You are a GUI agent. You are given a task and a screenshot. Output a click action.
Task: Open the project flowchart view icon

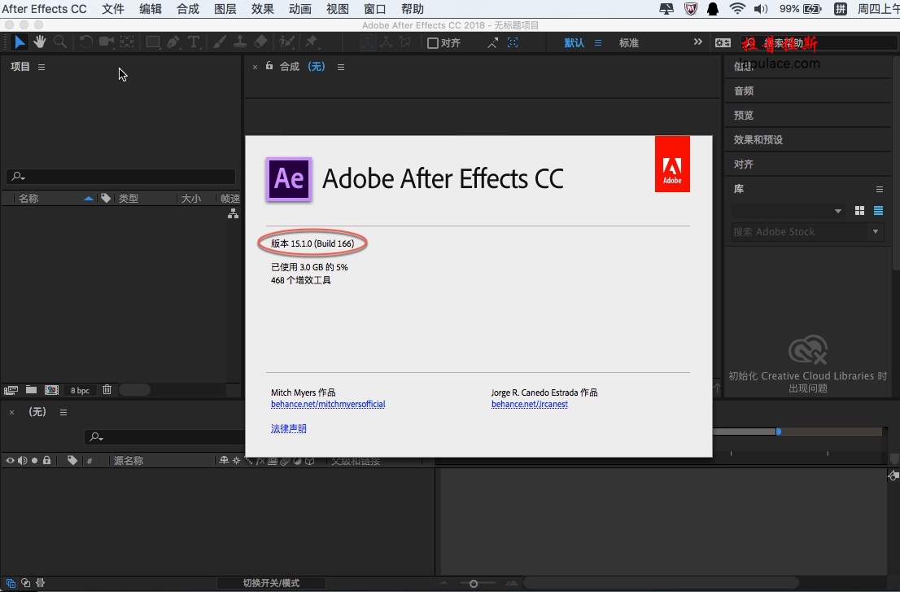point(233,213)
